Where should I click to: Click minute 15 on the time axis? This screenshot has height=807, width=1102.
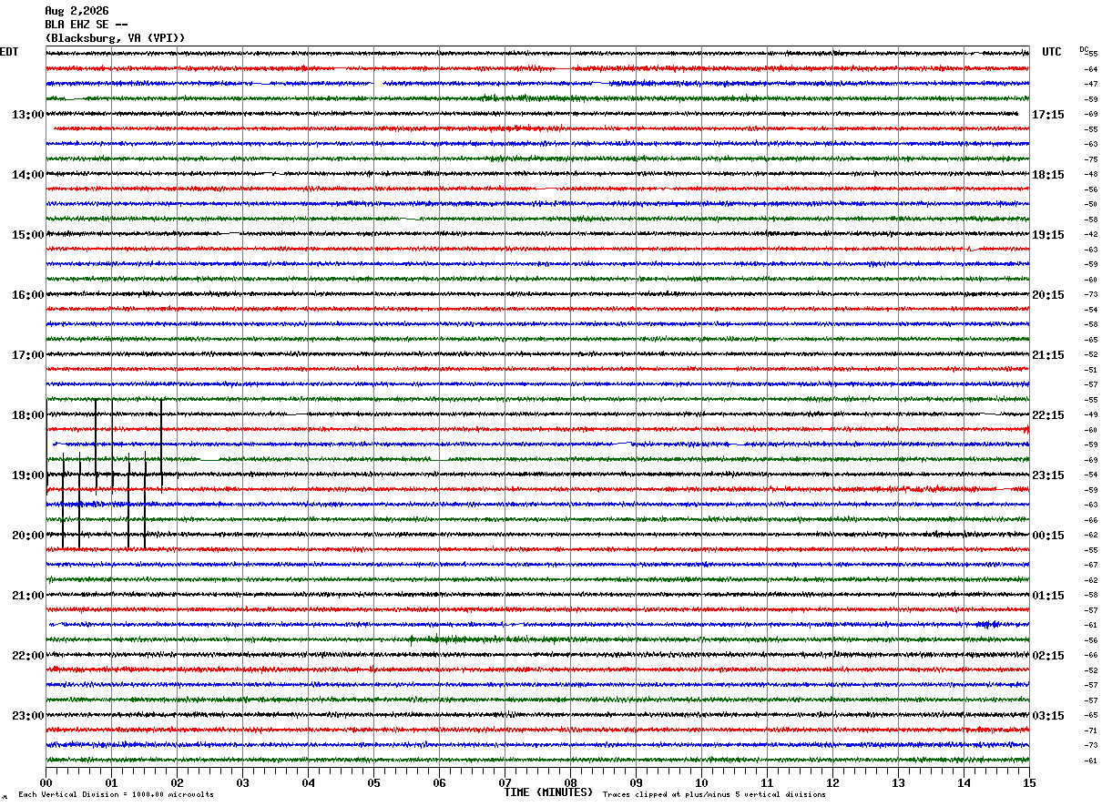coord(1029,782)
